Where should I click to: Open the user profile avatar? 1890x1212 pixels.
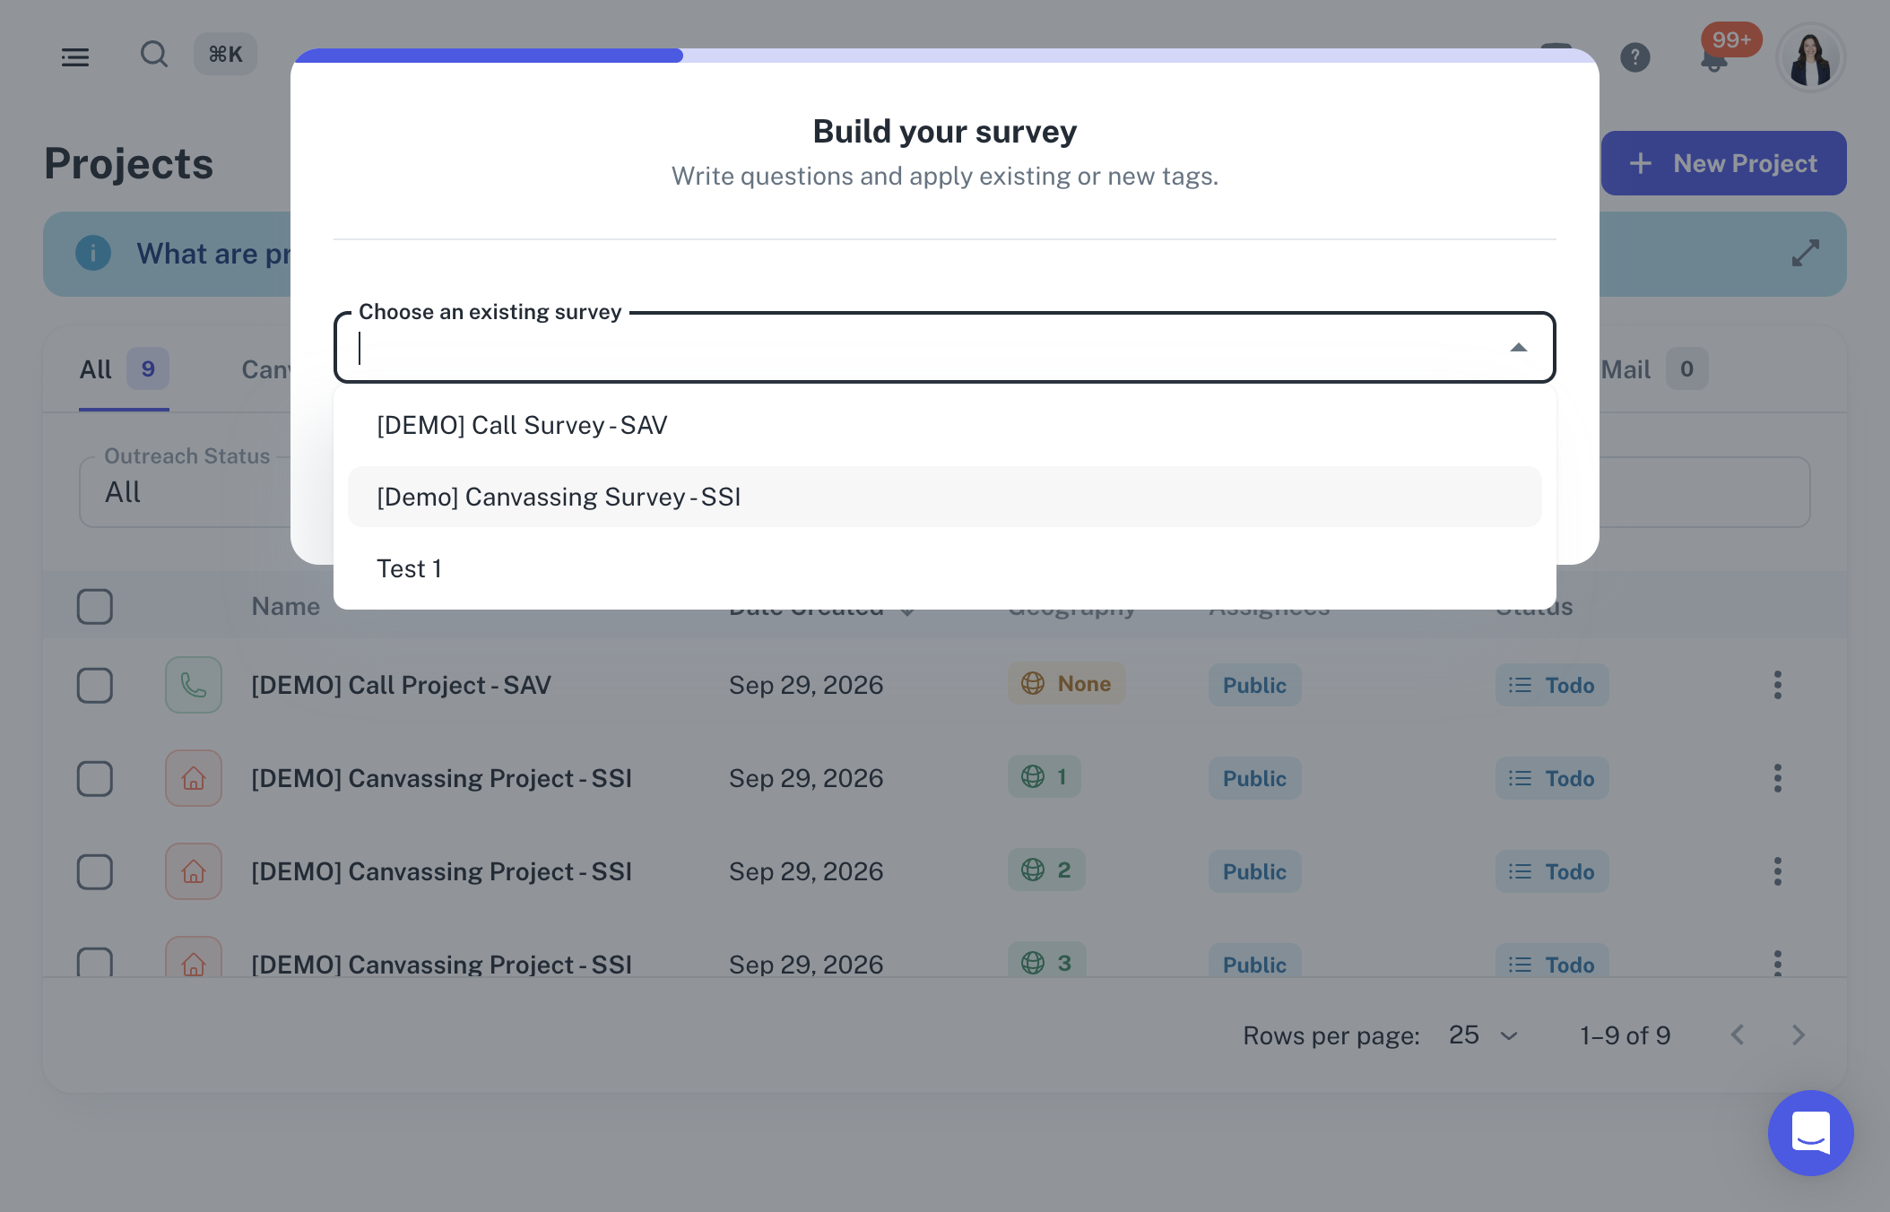coord(1810,57)
